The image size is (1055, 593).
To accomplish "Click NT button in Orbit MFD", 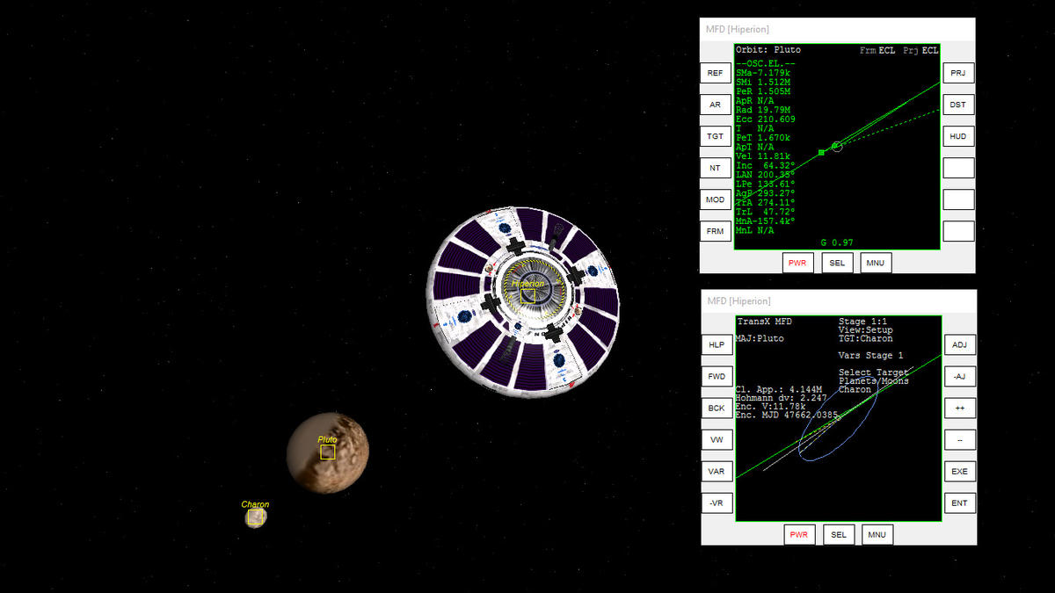I will click(x=716, y=168).
